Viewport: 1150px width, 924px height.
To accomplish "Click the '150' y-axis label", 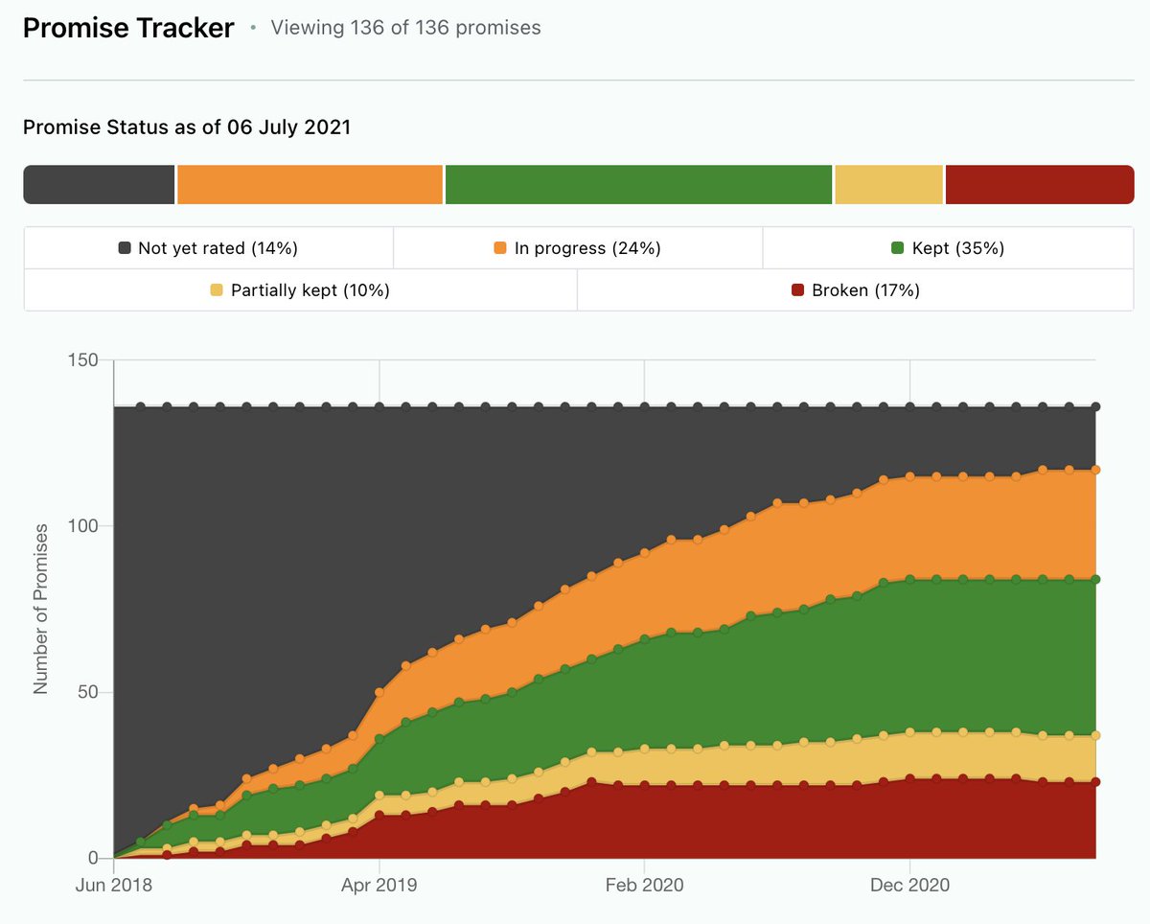I will [x=85, y=360].
